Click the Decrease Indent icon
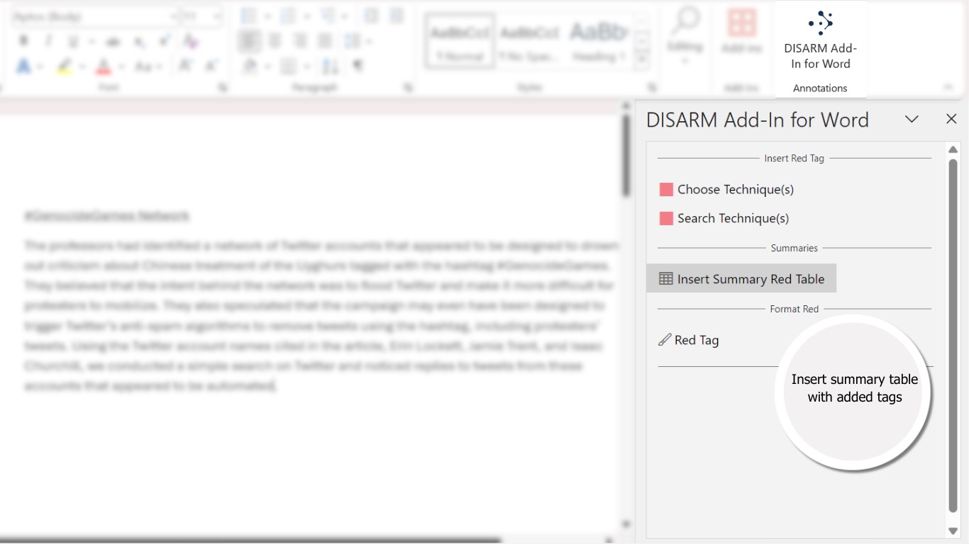Viewport: 969px width, 544px height. tap(371, 16)
